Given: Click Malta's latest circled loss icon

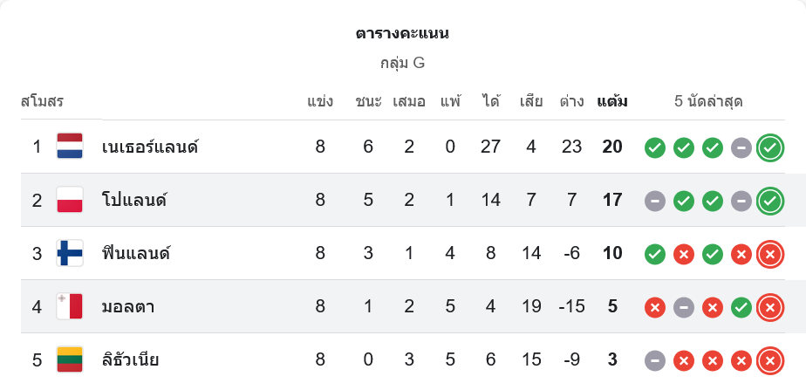Looking at the screenshot, I should coord(769,307).
